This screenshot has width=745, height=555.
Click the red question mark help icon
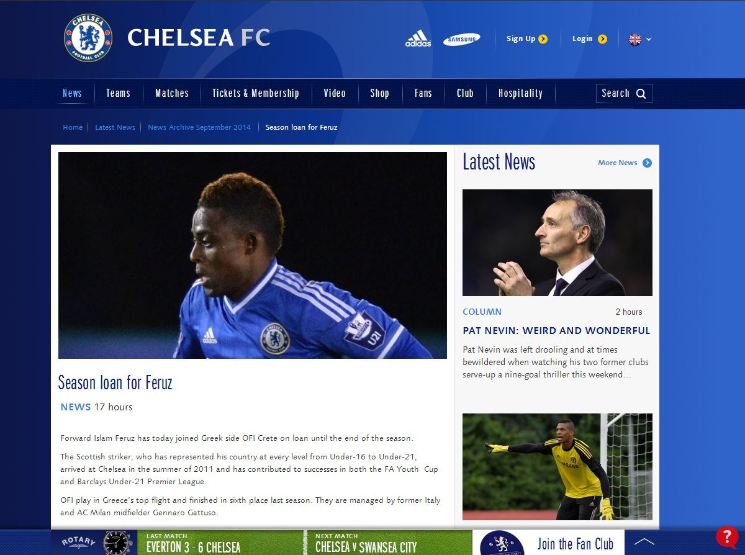[727, 536]
